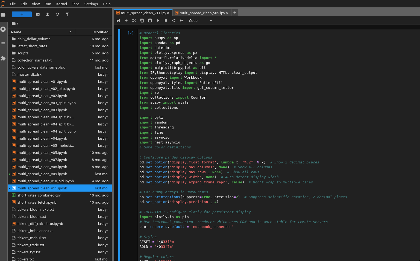Image resolution: width=420 pixels, height=261 pixels.
Task: Create a new folder in file browser
Action: (x=38, y=14)
